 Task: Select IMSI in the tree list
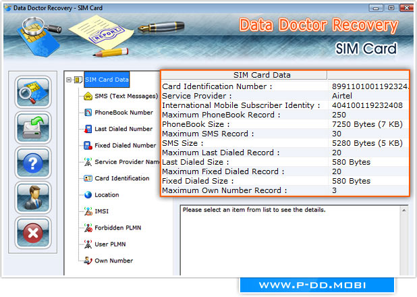pyautogui.click(x=102, y=211)
